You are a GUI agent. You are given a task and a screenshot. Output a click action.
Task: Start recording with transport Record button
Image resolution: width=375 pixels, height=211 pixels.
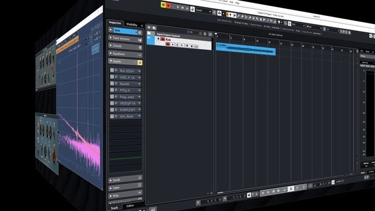click(x=304, y=187)
